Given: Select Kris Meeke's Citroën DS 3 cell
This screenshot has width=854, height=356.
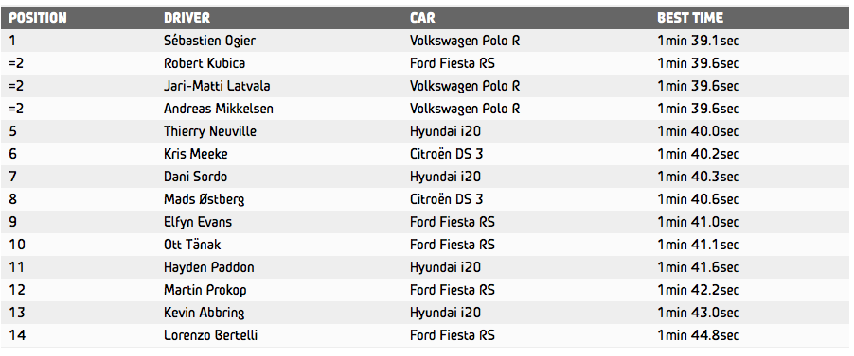Looking at the screenshot, I should 447,154.
